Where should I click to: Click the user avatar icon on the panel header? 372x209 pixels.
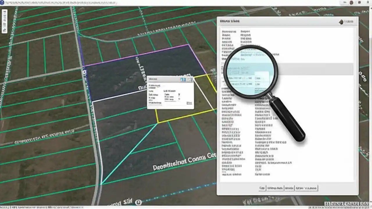341,22
